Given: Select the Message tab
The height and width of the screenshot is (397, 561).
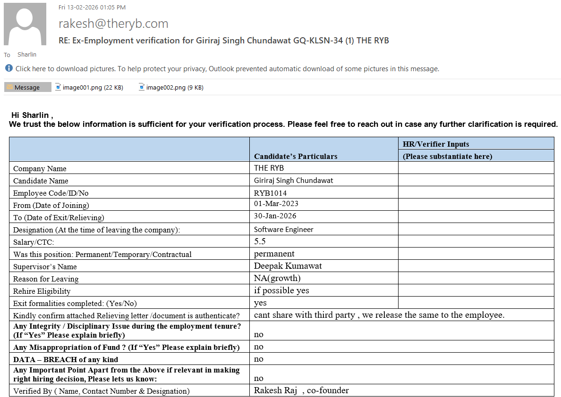Looking at the screenshot, I should pos(27,87).
